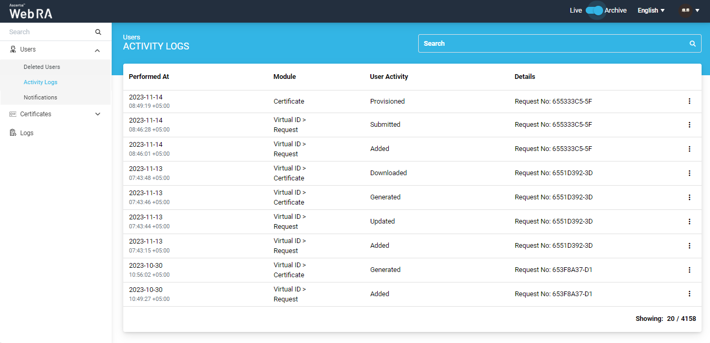Toggle the Live/Archive switch
710x343 pixels.
click(594, 11)
